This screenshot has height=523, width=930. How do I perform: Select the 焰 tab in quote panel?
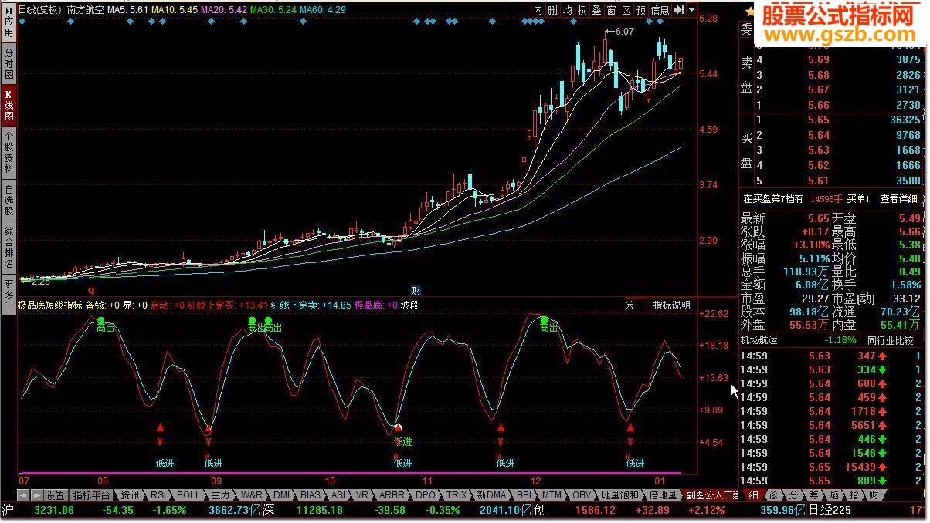coord(834,495)
